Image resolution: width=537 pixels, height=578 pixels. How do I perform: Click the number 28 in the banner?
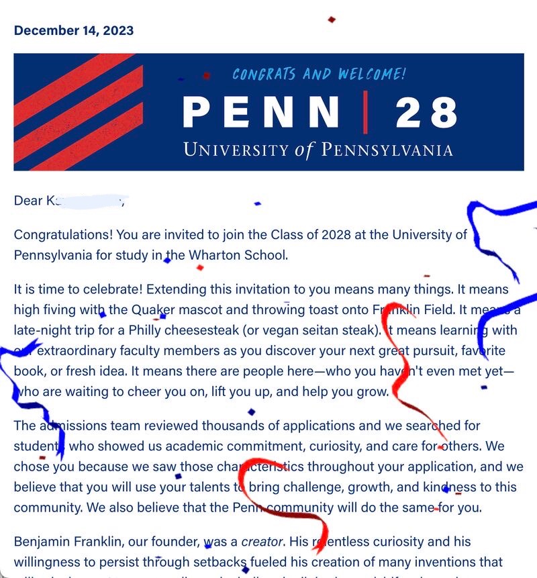(426, 112)
